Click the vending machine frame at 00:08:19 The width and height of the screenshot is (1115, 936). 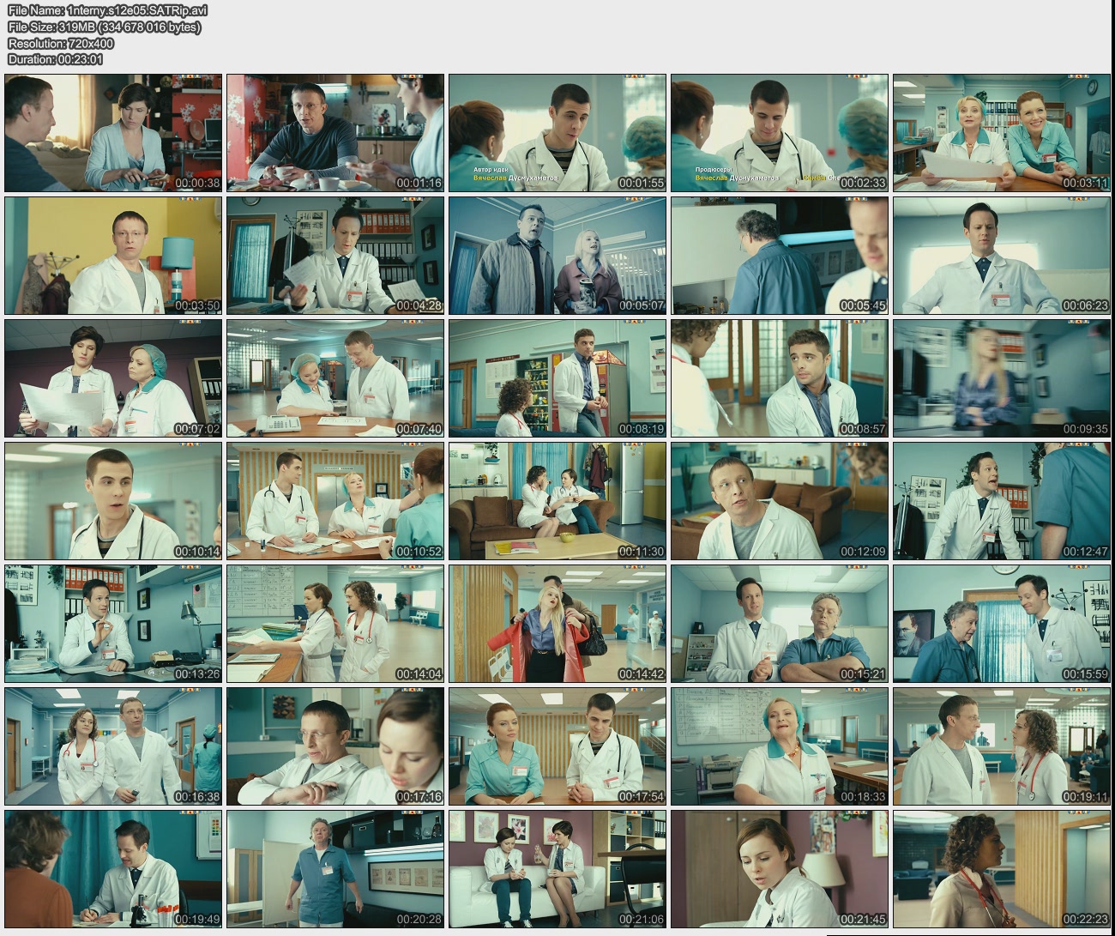click(x=557, y=378)
